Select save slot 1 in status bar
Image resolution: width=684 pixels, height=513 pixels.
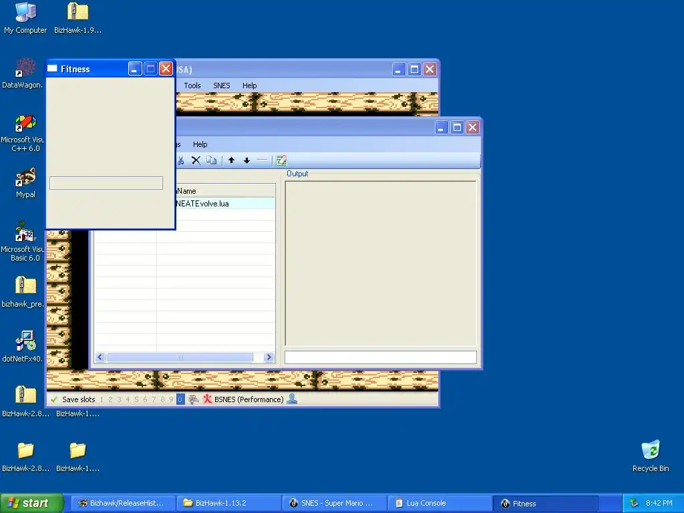102,399
